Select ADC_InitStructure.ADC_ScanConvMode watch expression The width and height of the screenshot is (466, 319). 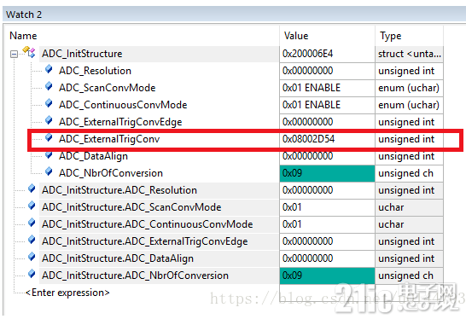pos(131,207)
